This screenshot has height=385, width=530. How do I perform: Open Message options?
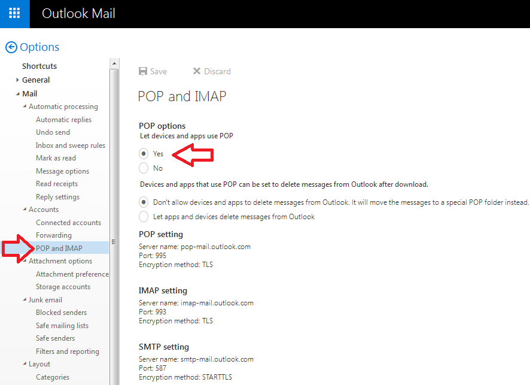(63, 171)
